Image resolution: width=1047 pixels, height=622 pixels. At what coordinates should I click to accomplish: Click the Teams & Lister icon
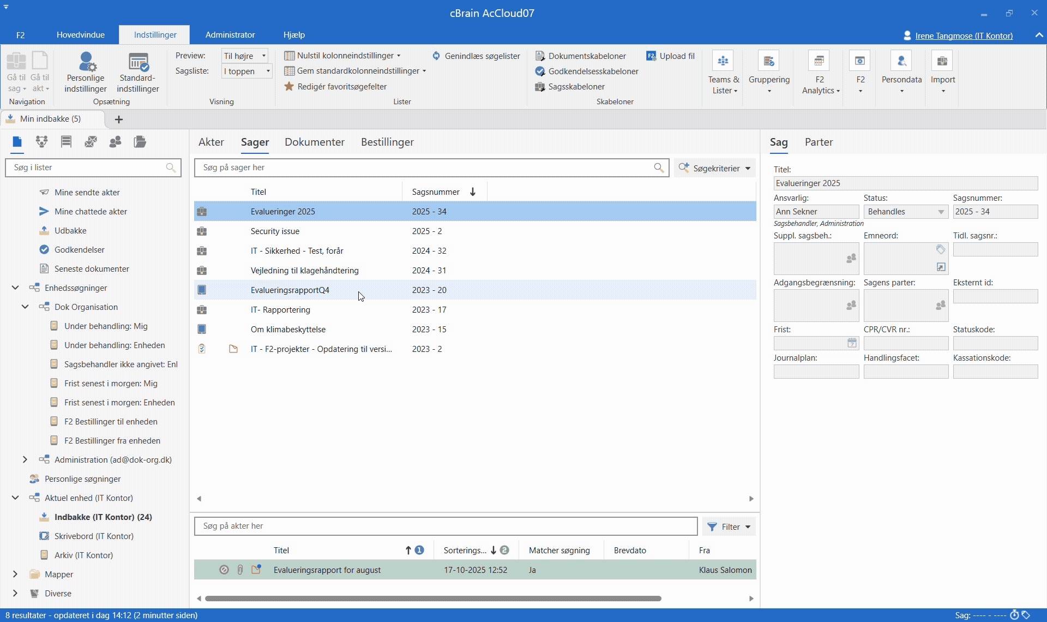pyautogui.click(x=723, y=62)
